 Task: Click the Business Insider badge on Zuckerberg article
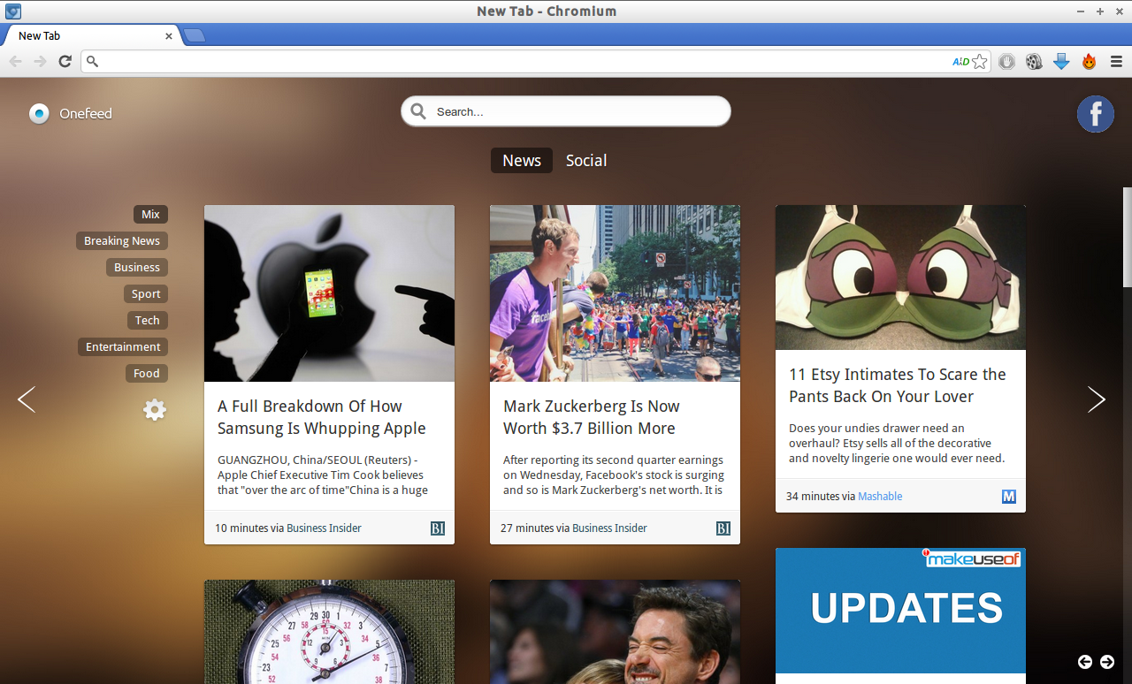click(723, 528)
